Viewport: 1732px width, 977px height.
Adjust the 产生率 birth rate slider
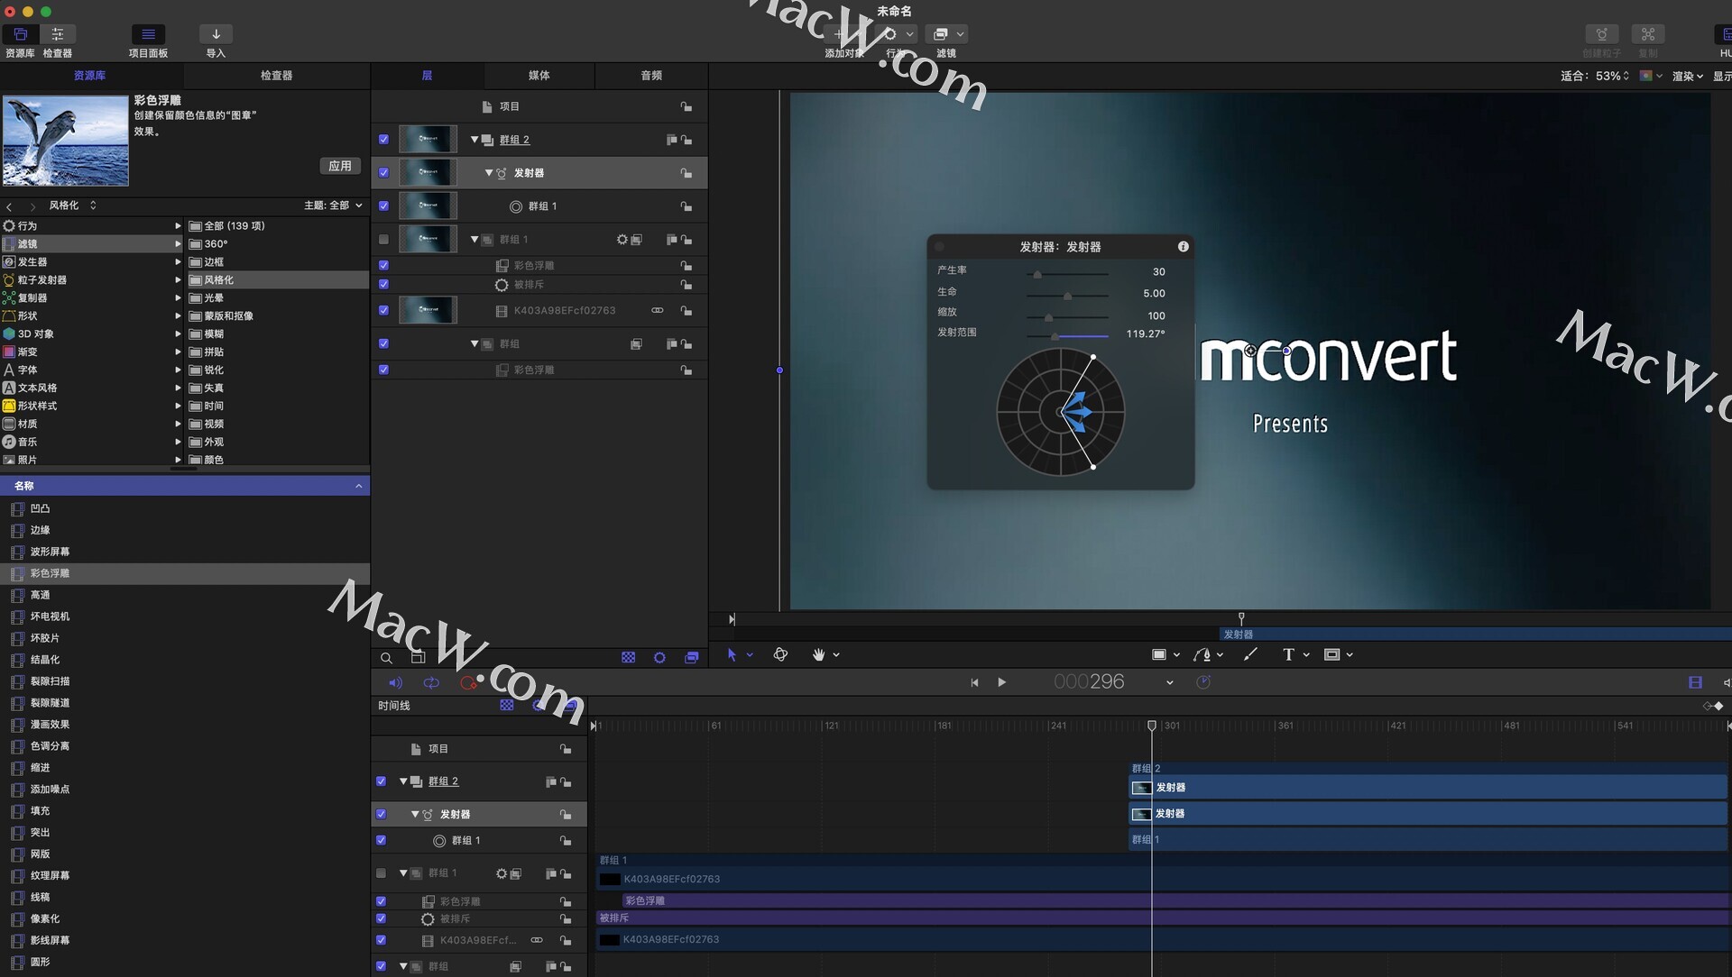click(1037, 274)
